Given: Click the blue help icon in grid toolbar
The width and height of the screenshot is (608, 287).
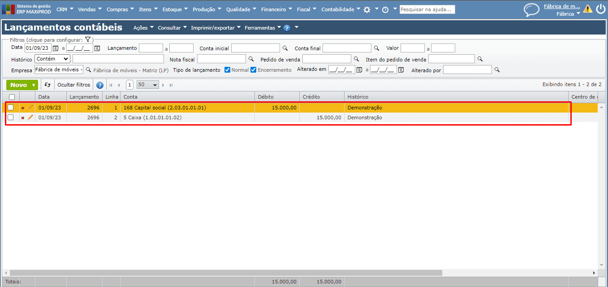Looking at the screenshot, I should point(100,85).
